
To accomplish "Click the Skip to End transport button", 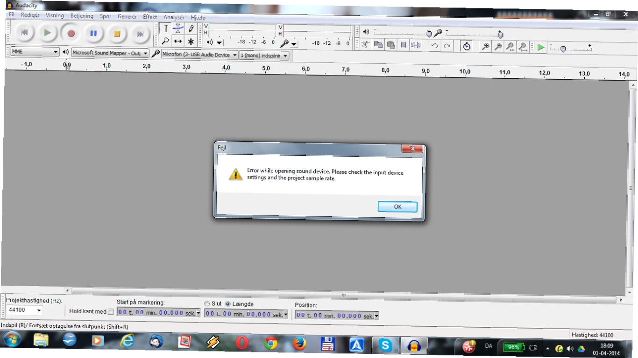I will [x=140, y=34].
